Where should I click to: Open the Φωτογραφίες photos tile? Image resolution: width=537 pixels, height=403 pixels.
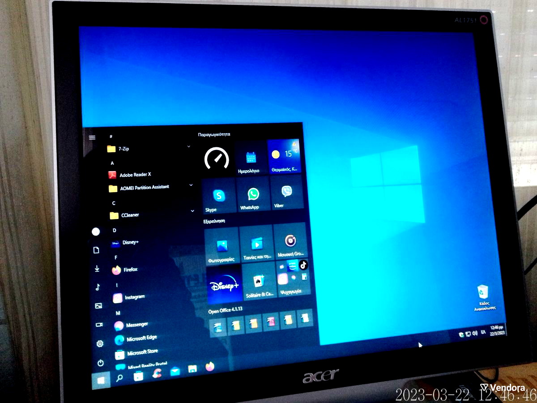pos(222,246)
